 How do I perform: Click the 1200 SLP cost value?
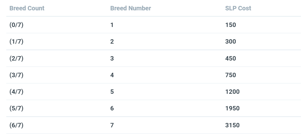coord(232,92)
